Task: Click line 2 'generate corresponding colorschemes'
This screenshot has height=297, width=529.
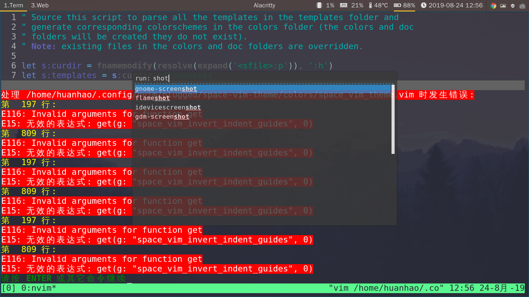Action: tap(218, 27)
